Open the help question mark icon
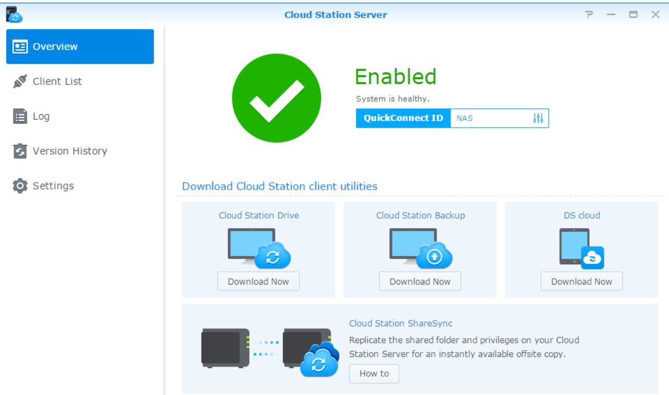Screen dimensions: 669x395 click(x=590, y=14)
